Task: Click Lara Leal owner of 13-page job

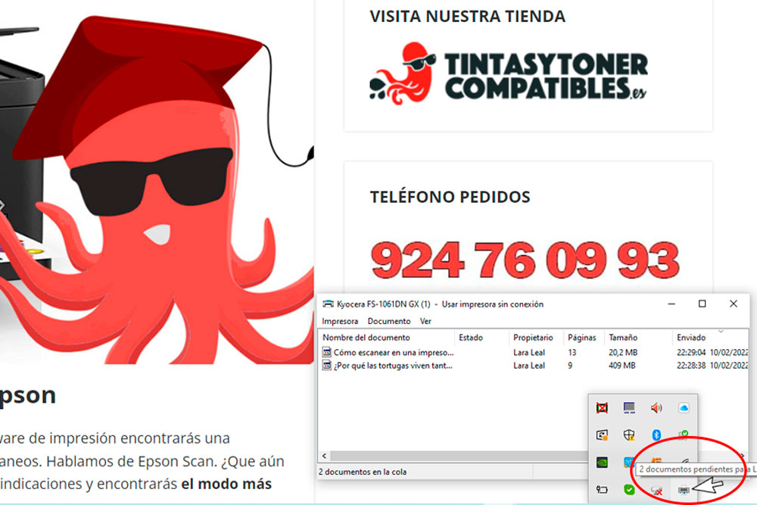Action: (528, 352)
